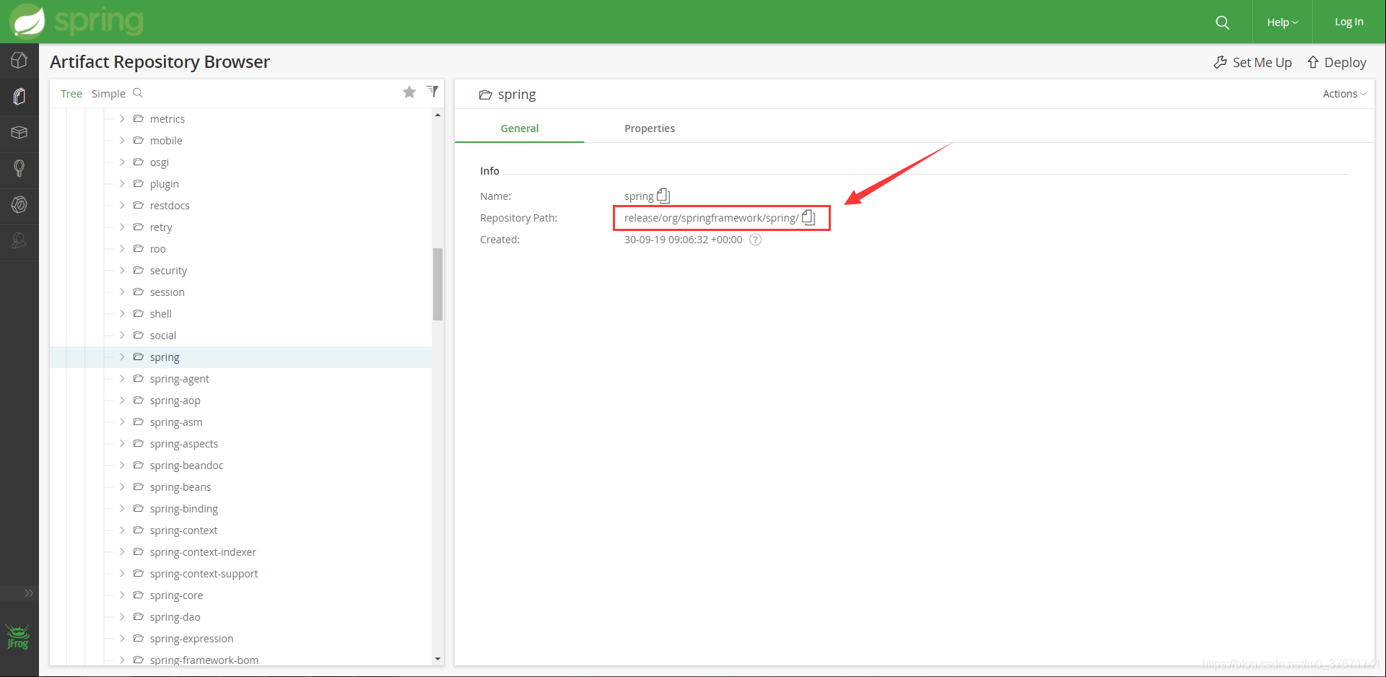This screenshot has height=677, width=1386.
Task: Open the tree filter funnel icon
Action: [432, 91]
